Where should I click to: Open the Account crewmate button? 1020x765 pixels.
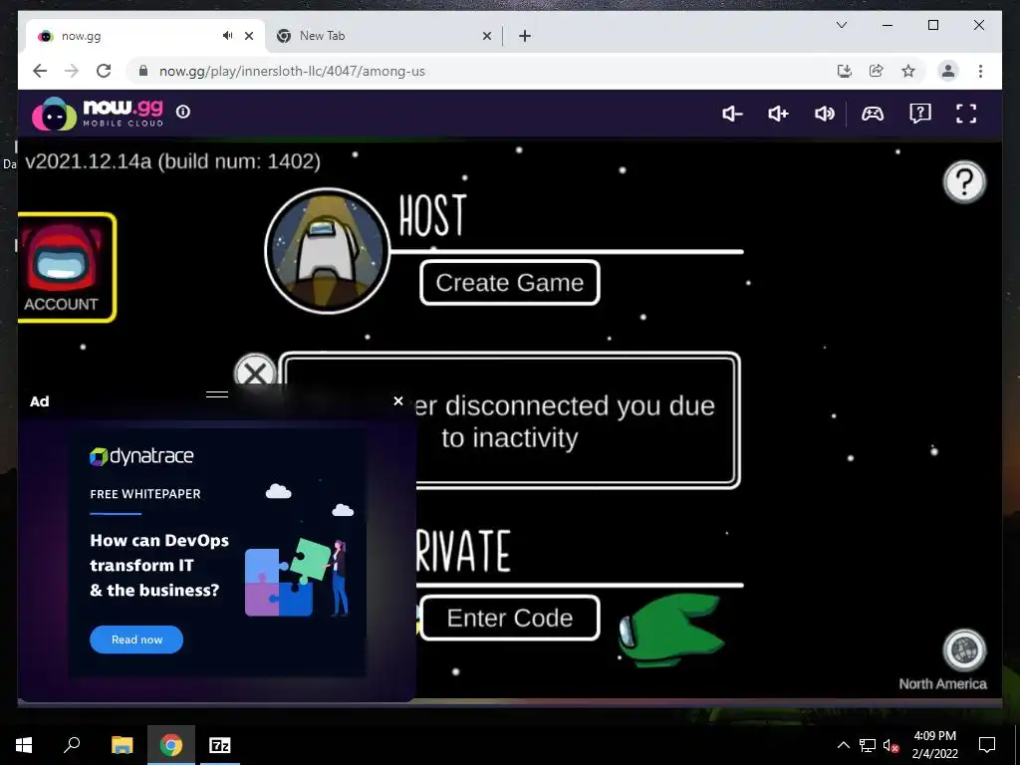[67, 267]
